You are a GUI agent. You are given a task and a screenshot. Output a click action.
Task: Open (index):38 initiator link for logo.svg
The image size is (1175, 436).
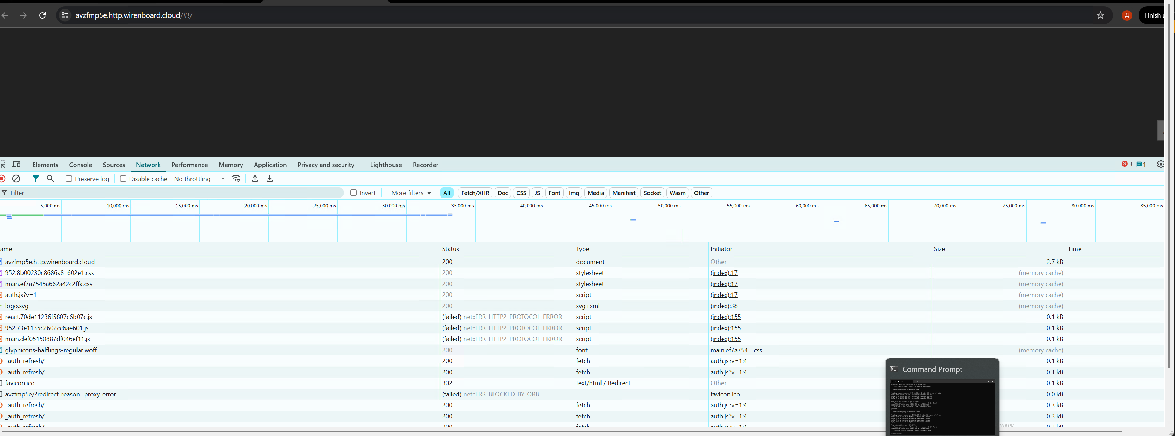(x=724, y=306)
